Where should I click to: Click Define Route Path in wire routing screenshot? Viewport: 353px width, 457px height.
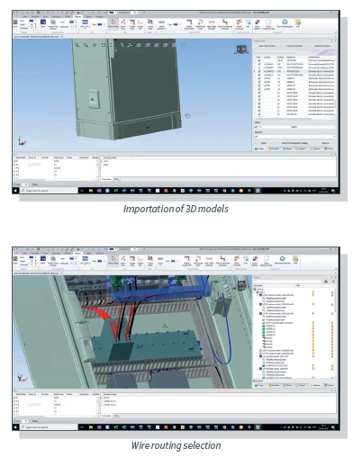click(186, 260)
